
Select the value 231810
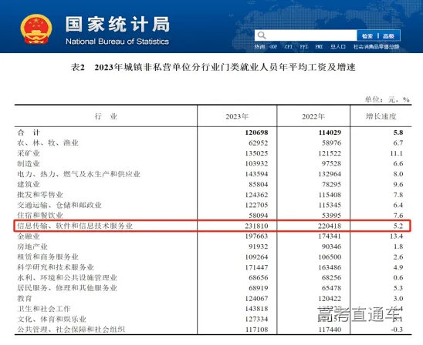(x=256, y=226)
